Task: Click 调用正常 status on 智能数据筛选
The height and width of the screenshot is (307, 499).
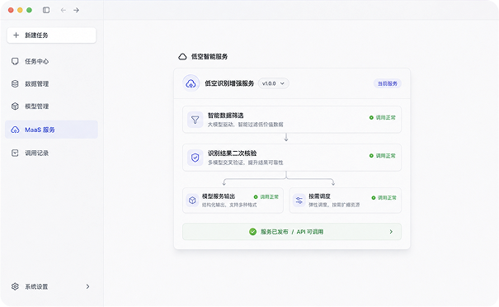Action: [x=383, y=117]
